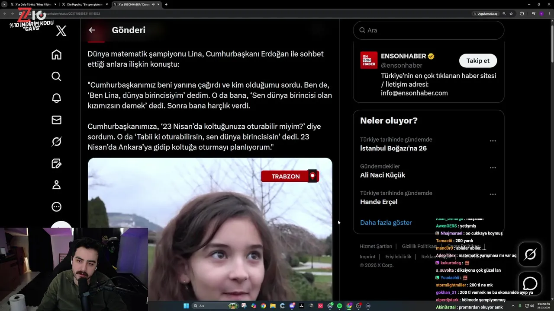
Task: Open options for Ali Naci Küçük trend
Action: (493, 168)
